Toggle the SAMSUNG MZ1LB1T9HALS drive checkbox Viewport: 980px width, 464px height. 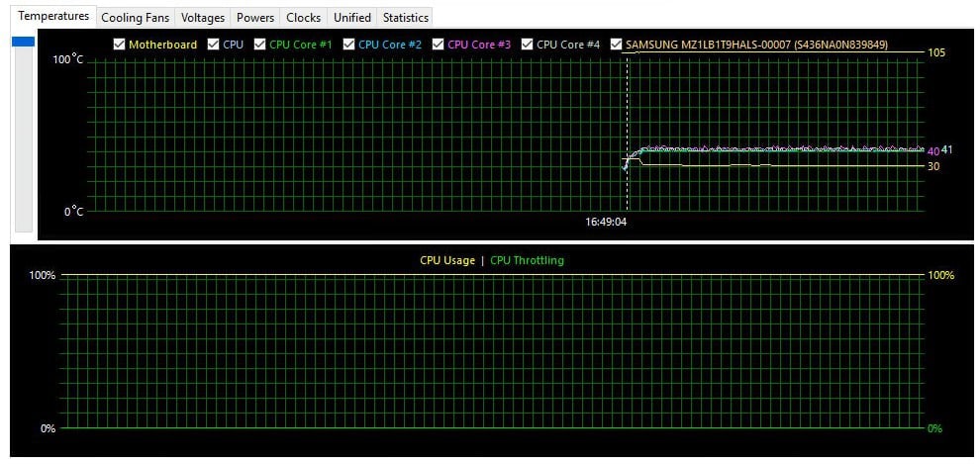click(x=617, y=45)
